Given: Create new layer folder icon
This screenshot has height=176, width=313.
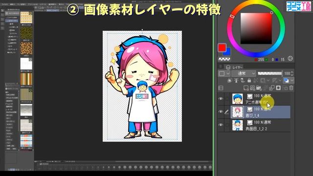Looking at the screenshot, I should coord(259,88).
